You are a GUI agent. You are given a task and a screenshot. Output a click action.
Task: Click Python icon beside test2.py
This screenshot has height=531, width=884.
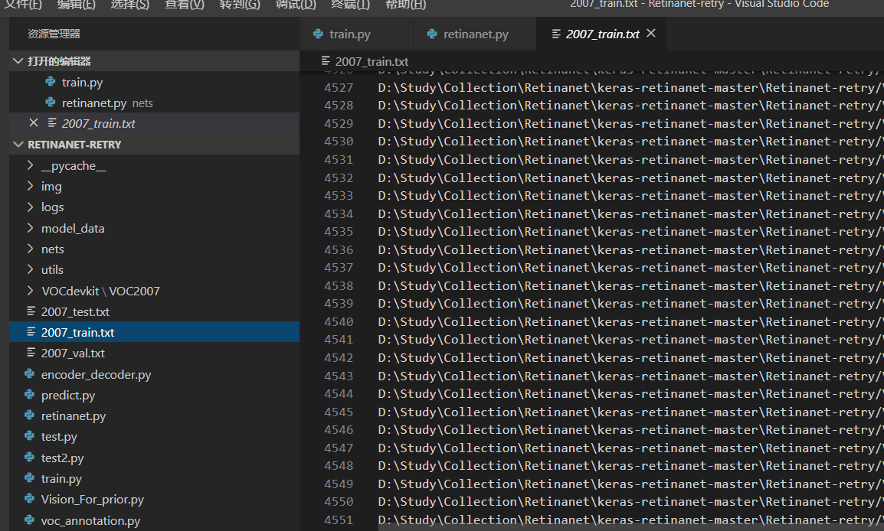click(29, 458)
